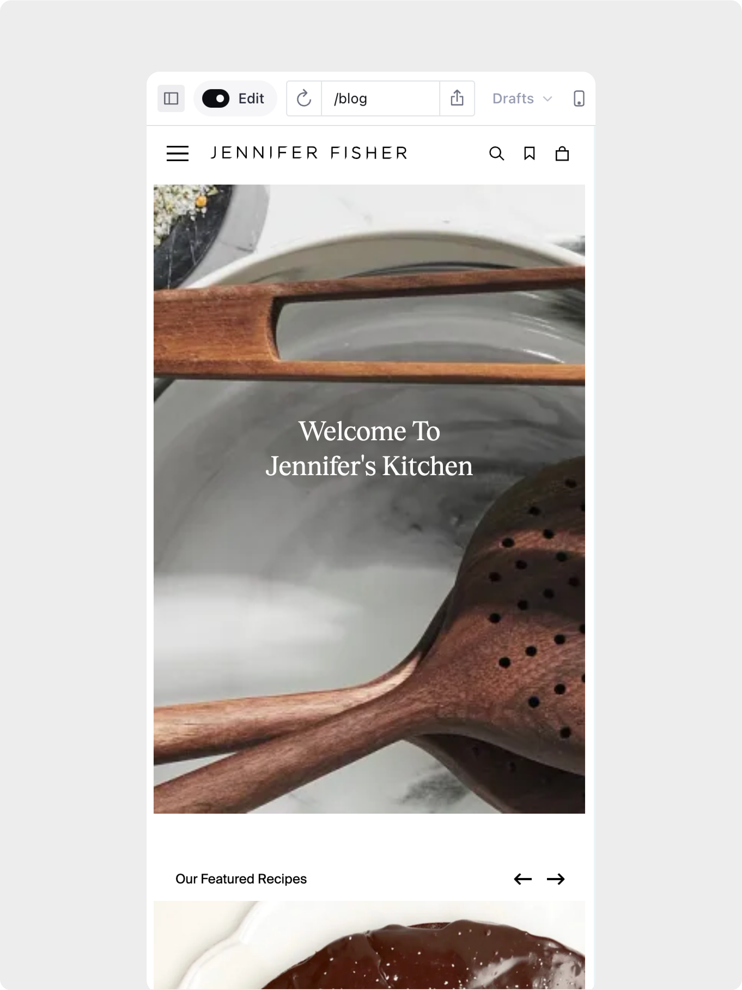The height and width of the screenshot is (990, 742).
Task: Open the share/export icon
Action: pos(457,98)
